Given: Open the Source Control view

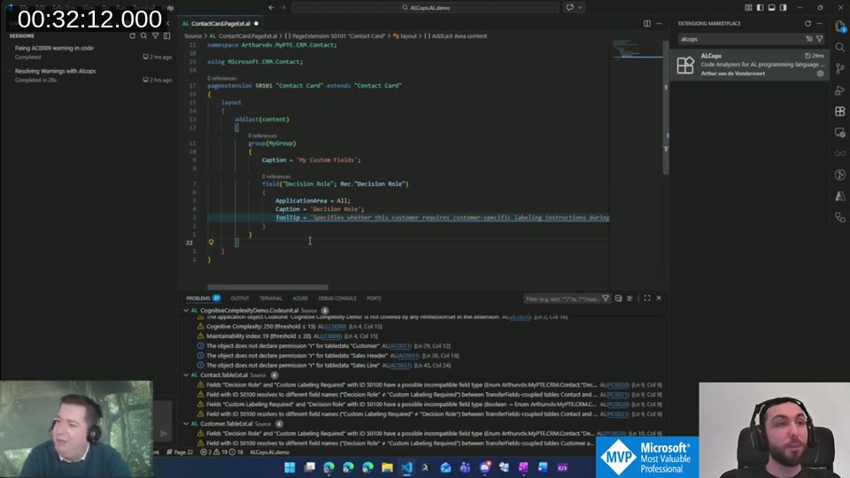Looking at the screenshot, I should (x=840, y=68).
